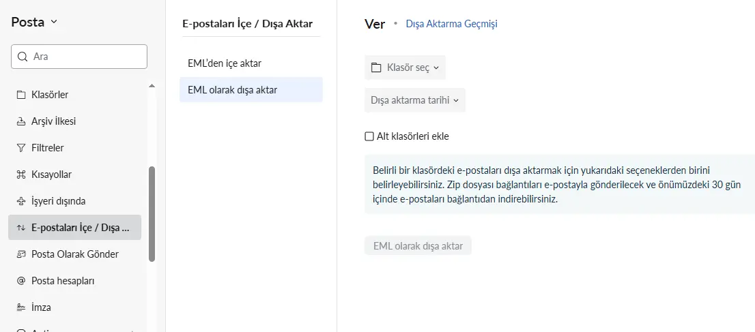Viewport: 755px width, 332px height.
Task: Click folder icon in Klasör seç
Action: 376,67
